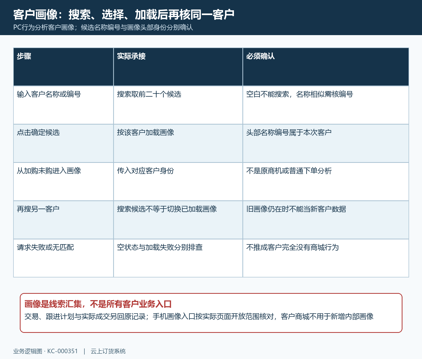Screen dimensions: 422x359
Task: Click the cell 旧画像仍在时不能当新客户数据
Action: (x=326, y=220)
